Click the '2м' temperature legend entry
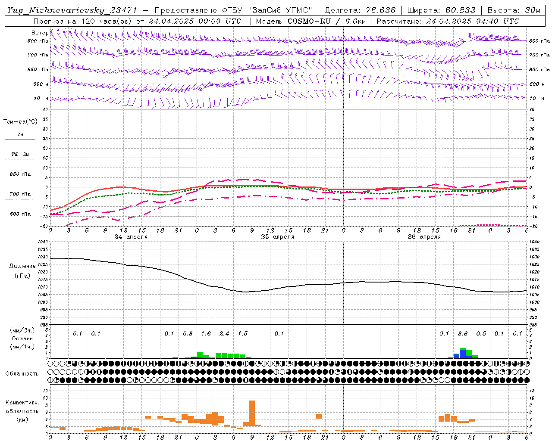 (20, 135)
